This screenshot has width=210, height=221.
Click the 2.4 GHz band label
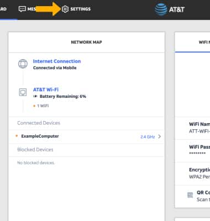point(148,136)
